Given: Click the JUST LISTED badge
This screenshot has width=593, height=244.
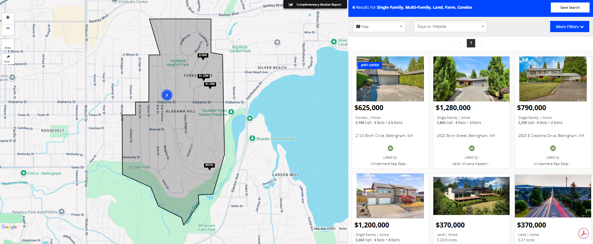Looking at the screenshot, I should tap(370, 65).
